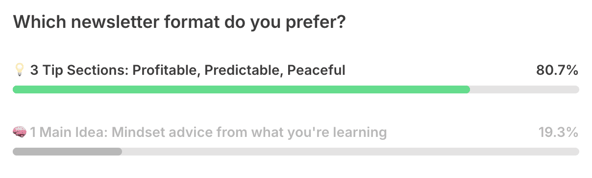Click the word Predictable in first option
592x178 pixels.
click(x=244, y=71)
